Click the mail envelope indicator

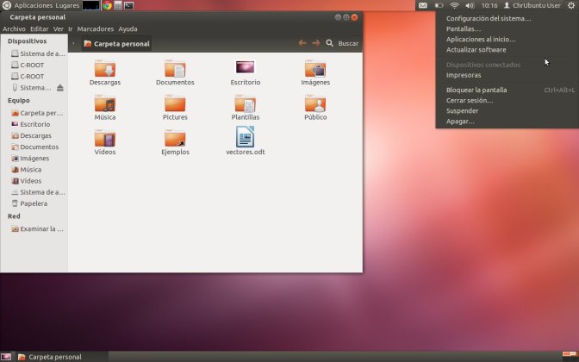coord(423,5)
